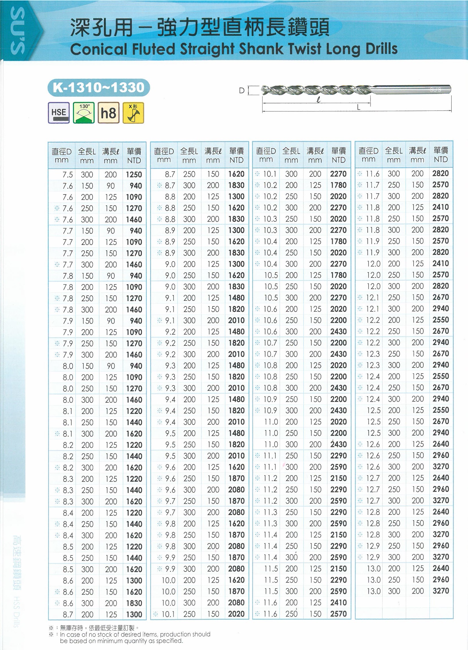The image size is (468, 650).
Task: Click price 2960 in the 13.0 250 row
Action: (441, 579)
